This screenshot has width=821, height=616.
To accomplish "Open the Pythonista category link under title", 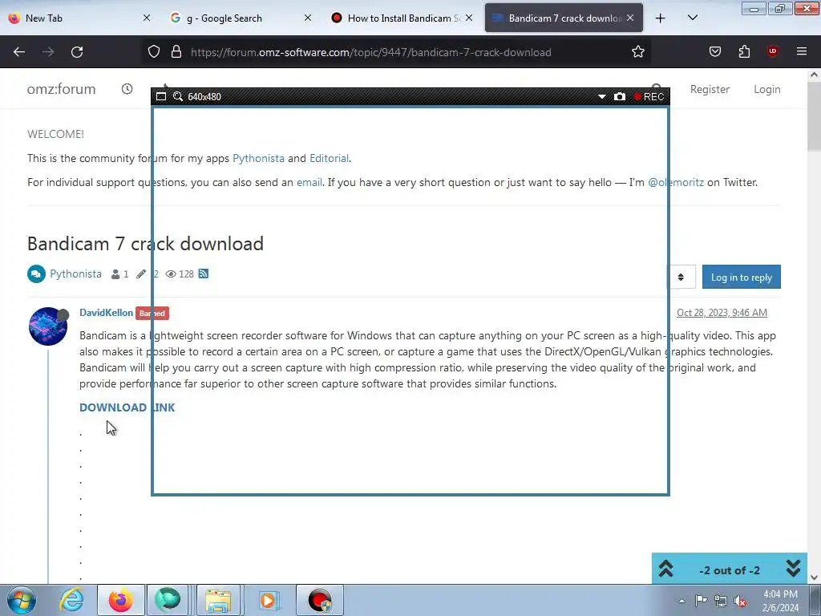I will pyautogui.click(x=75, y=274).
